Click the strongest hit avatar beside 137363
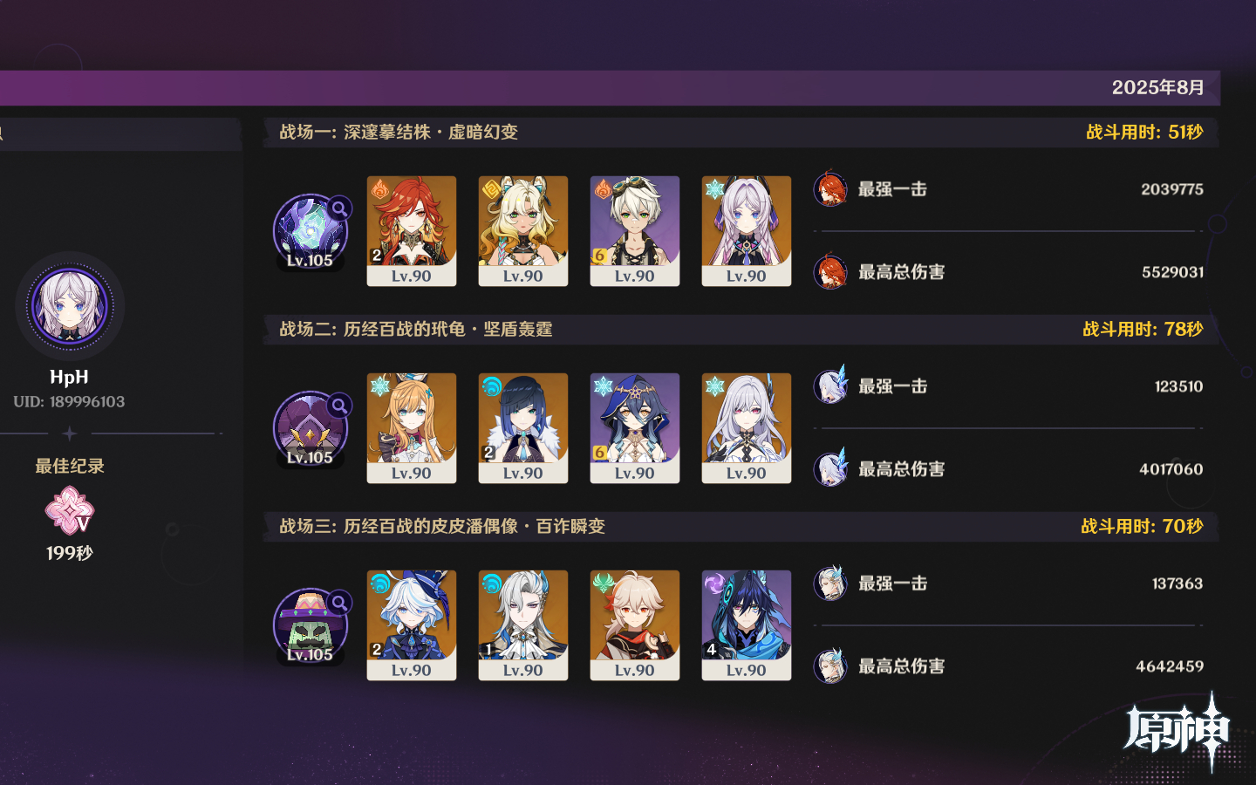 [830, 583]
